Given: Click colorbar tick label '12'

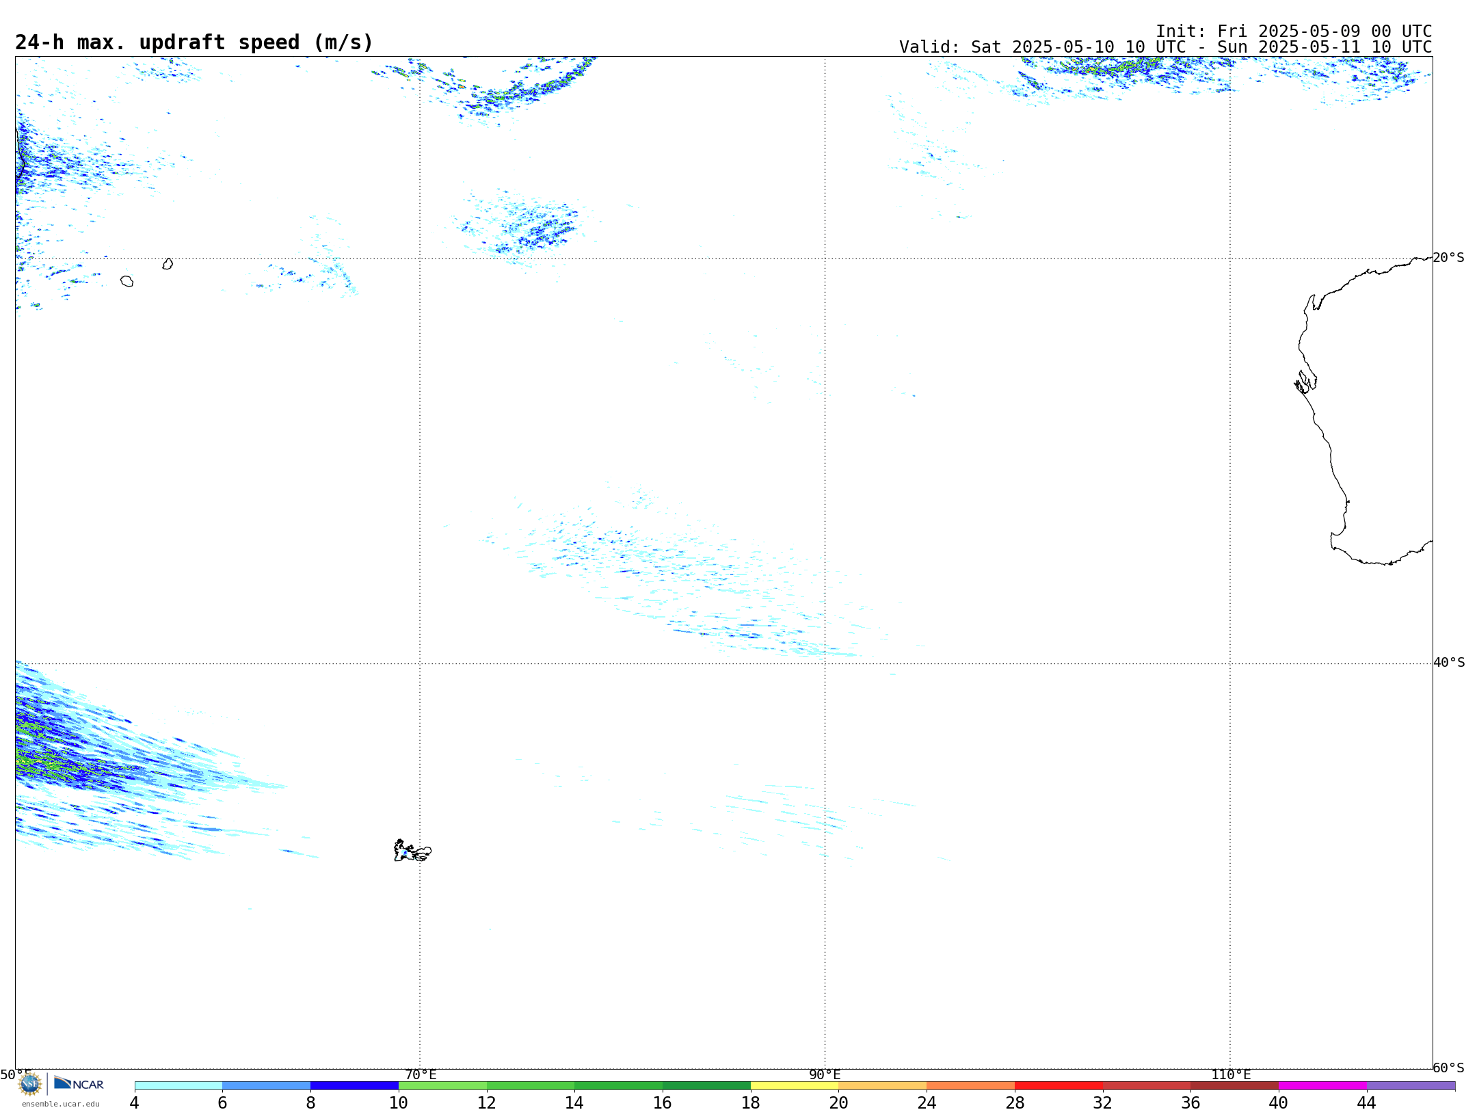Looking at the screenshot, I should [x=487, y=1102].
